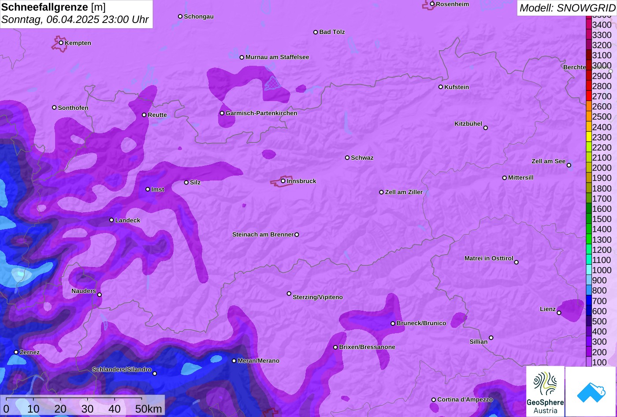Select the "Murnau am Staffelsee" label
The height and width of the screenshot is (417, 617).
tap(277, 57)
